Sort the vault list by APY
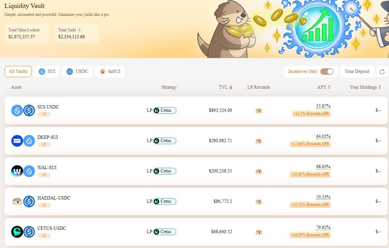Screen dimensions: 389x248 click(329, 87)
